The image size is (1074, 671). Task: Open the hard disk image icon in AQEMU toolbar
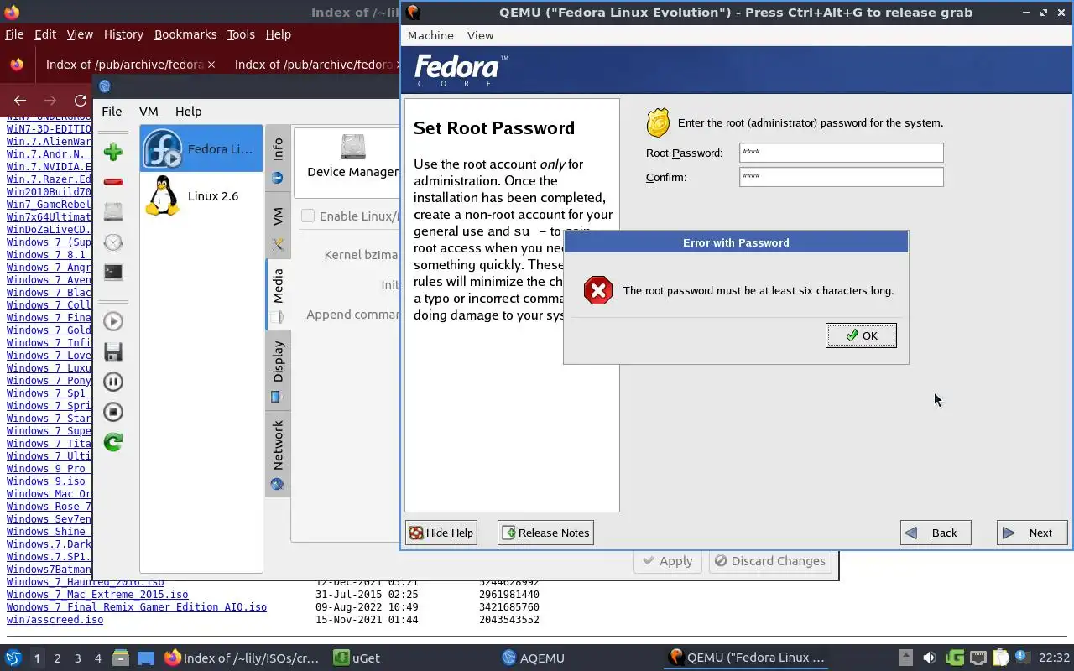click(x=113, y=212)
